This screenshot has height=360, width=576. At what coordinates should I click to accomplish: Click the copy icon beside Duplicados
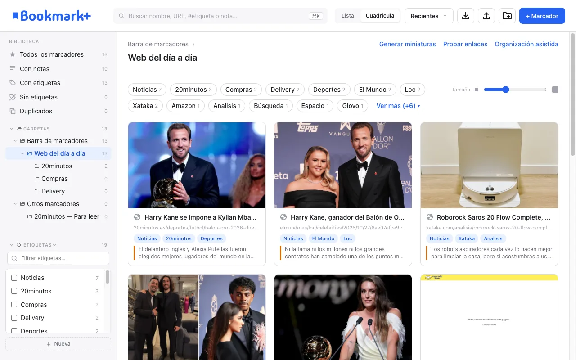(x=13, y=111)
